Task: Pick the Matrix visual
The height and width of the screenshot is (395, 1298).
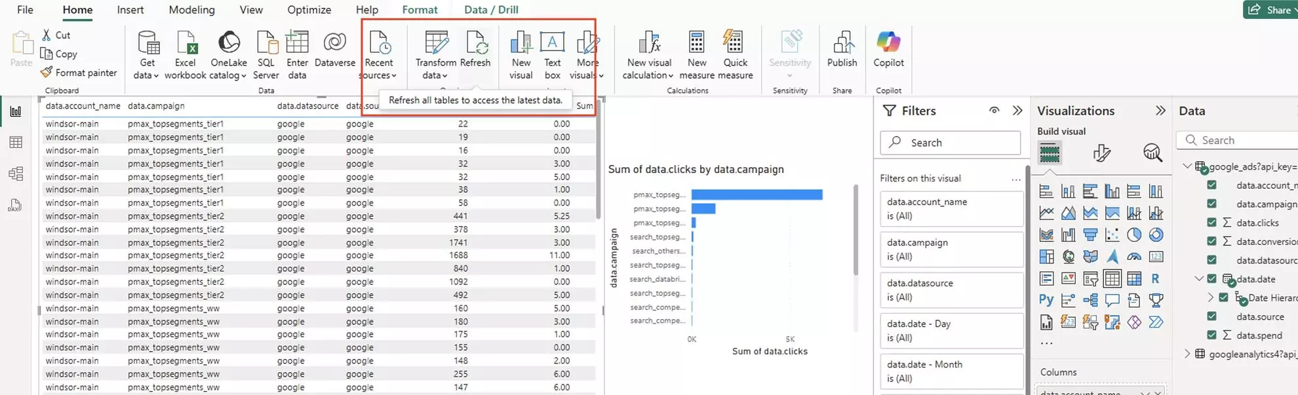Action: pyautogui.click(x=1134, y=278)
